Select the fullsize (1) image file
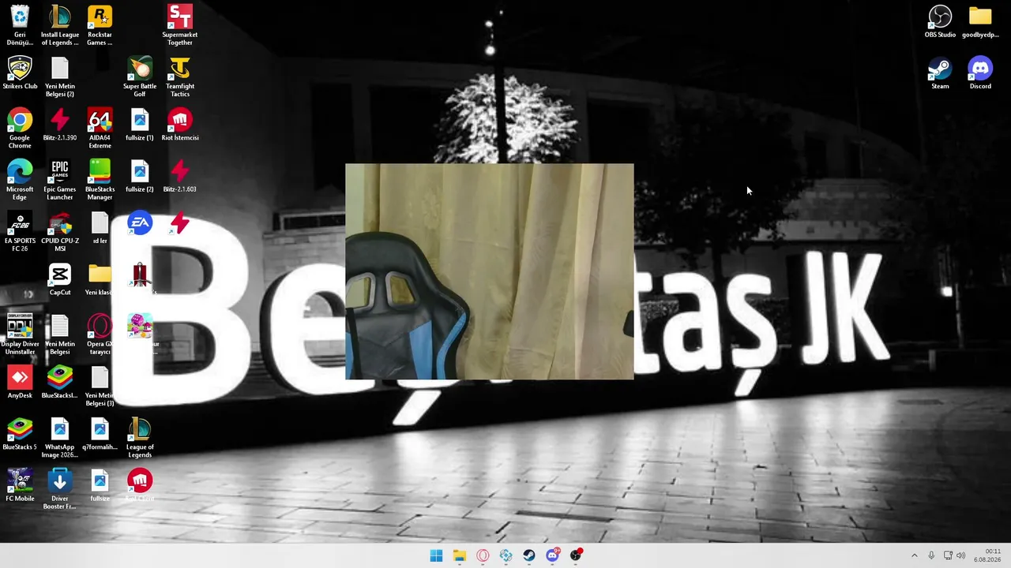The height and width of the screenshot is (568, 1011). coord(140,125)
